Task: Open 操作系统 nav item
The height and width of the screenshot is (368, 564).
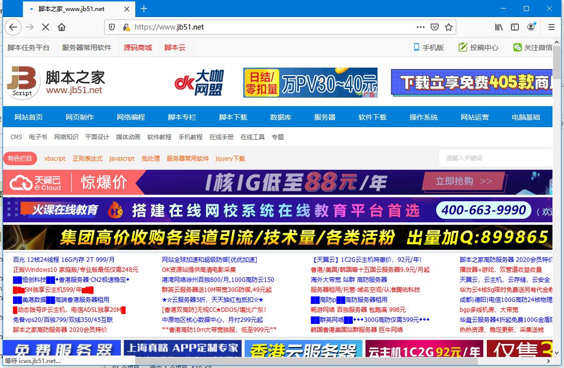Action: tap(423, 117)
